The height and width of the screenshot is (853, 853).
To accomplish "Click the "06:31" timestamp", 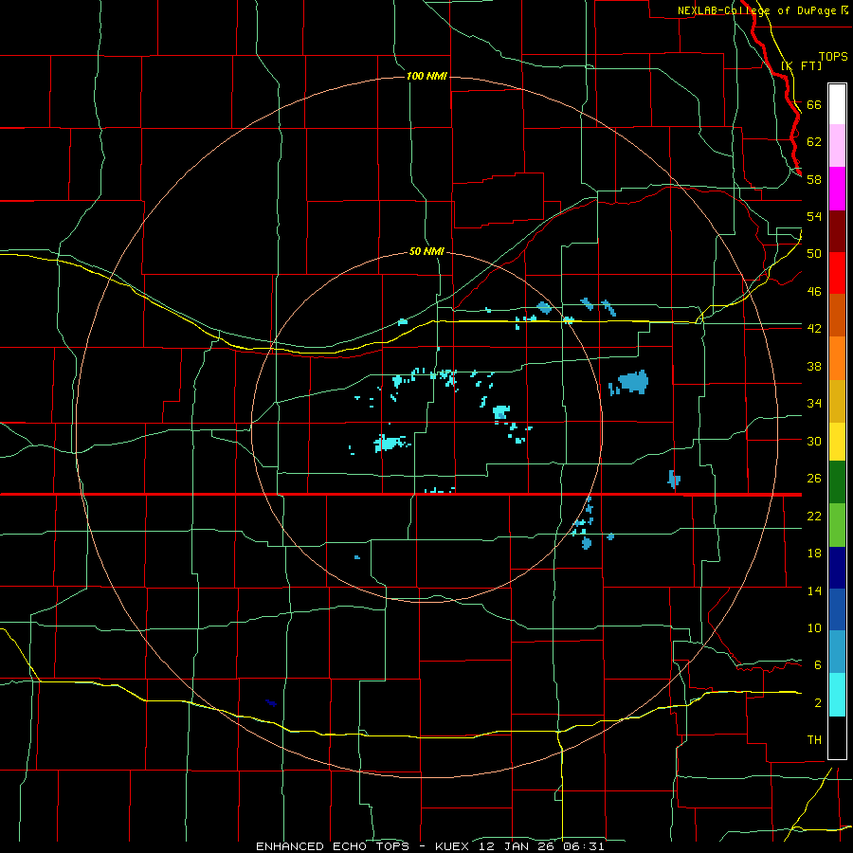I will point(584,846).
